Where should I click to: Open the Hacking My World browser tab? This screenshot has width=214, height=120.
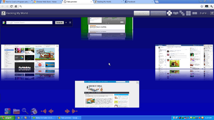coord(108,2)
